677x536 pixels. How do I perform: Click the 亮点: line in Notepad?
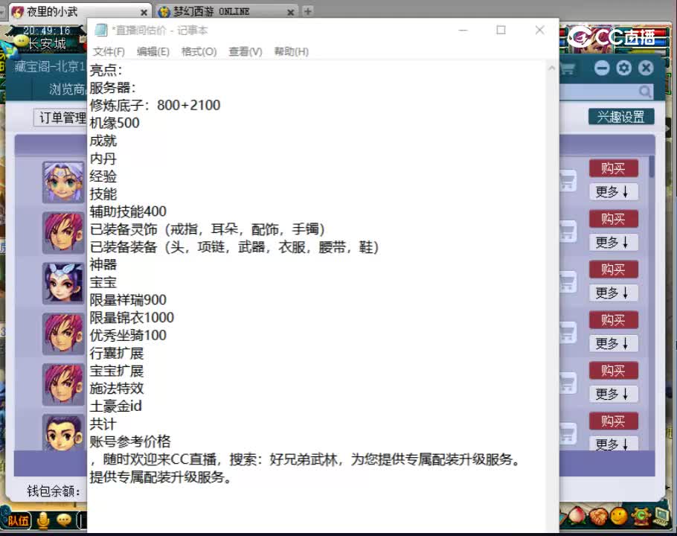point(106,69)
